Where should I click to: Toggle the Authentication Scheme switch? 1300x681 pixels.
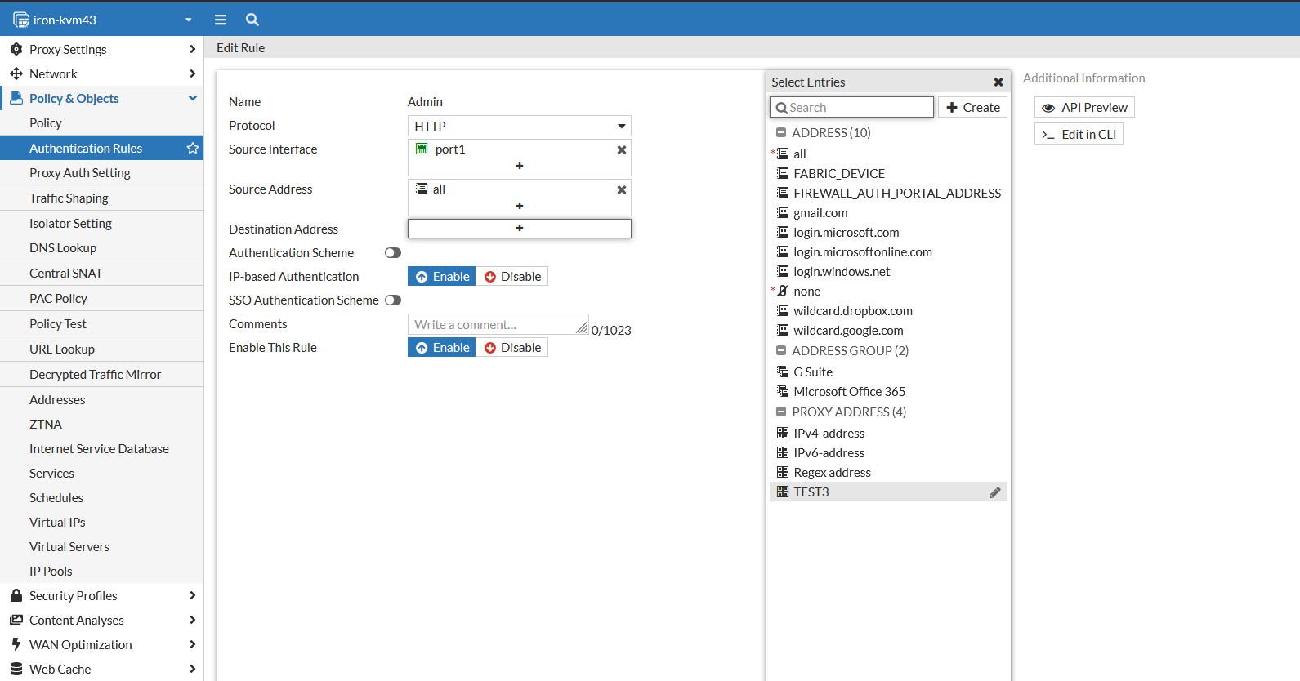tap(393, 253)
